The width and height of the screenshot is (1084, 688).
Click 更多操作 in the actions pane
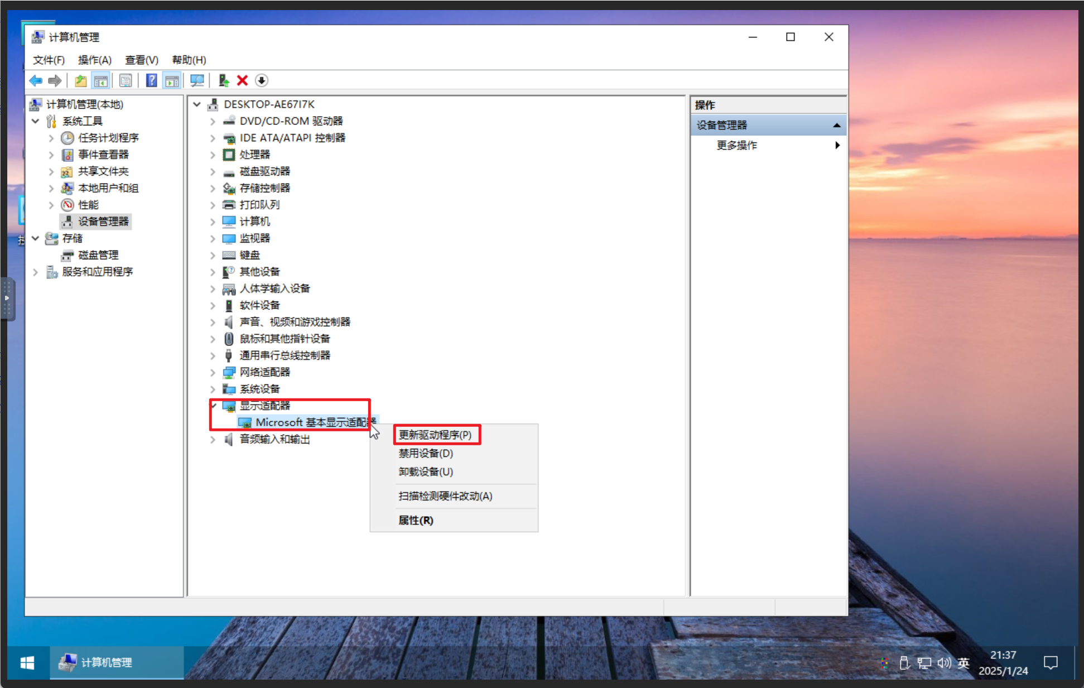[x=736, y=145]
